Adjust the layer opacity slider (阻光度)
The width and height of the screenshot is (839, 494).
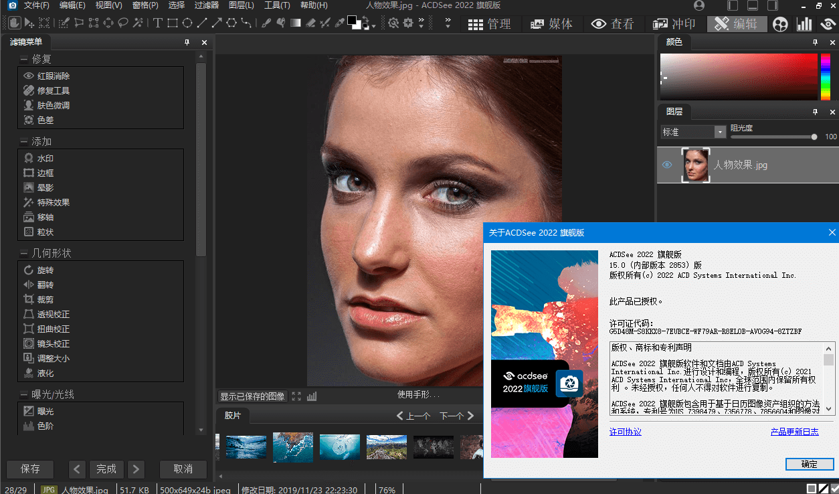[x=814, y=137]
